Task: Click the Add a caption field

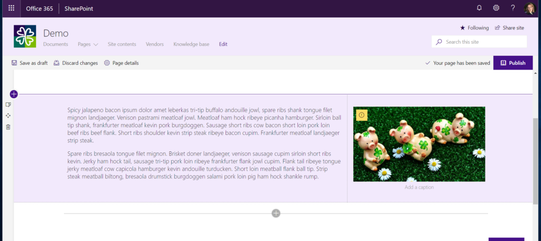Action: [419, 187]
